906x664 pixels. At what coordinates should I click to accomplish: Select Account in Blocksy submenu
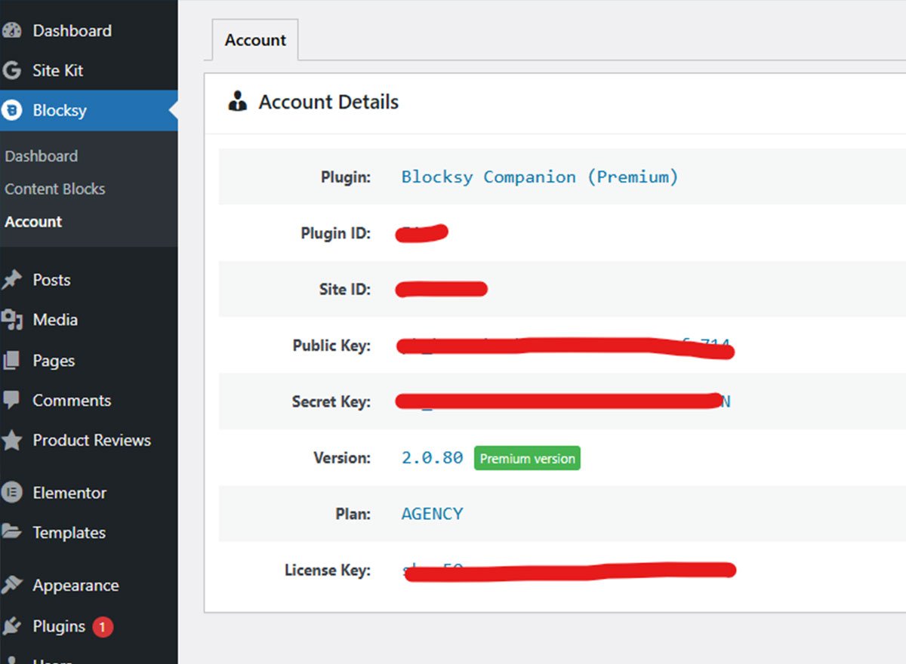click(x=33, y=222)
